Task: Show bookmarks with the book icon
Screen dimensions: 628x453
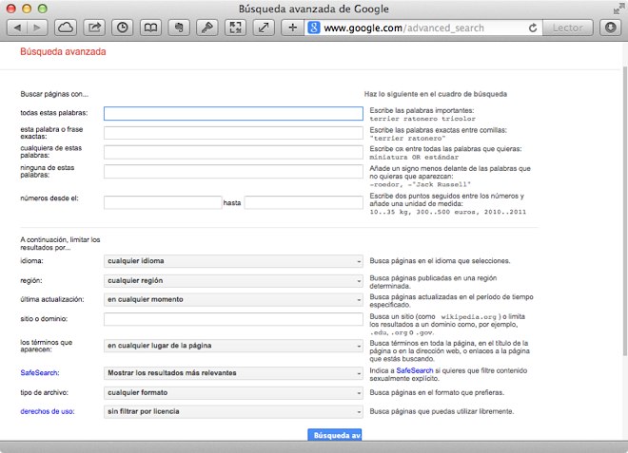Action: [x=150, y=28]
